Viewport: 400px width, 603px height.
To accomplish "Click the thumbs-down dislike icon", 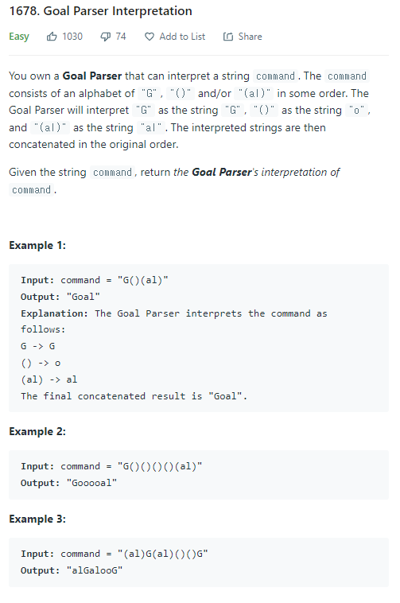I will point(105,37).
